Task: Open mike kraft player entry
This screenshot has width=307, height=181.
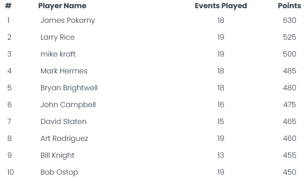Action: 58,54
